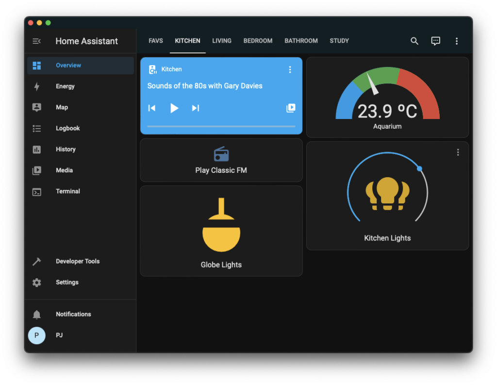Open the Terminal sidebar item
This screenshot has width=497, height=385.
[x=67, y=191]
